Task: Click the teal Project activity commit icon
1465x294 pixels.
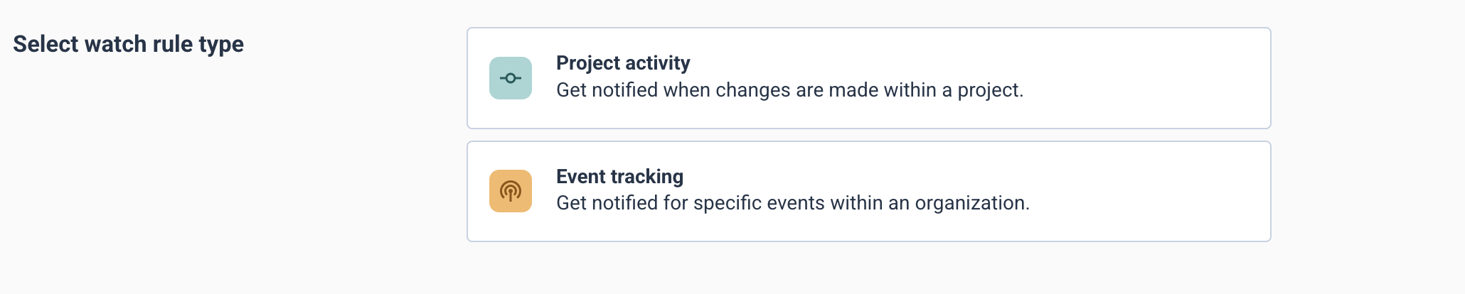Action: click(511, 78)
